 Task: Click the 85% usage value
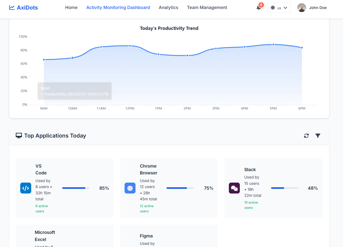(104, 188)
